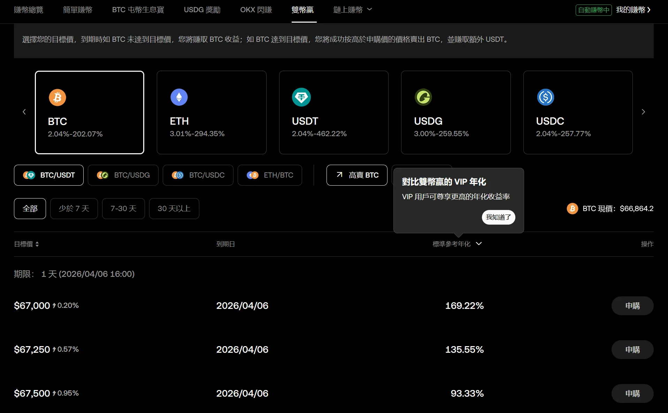
Task: Subscribe to the $67,250 target with 申購
Action: click(632, 350)
